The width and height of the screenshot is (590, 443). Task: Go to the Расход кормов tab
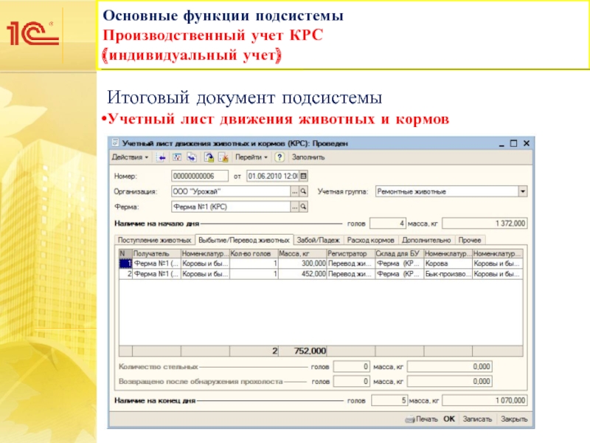pos(371,240)
